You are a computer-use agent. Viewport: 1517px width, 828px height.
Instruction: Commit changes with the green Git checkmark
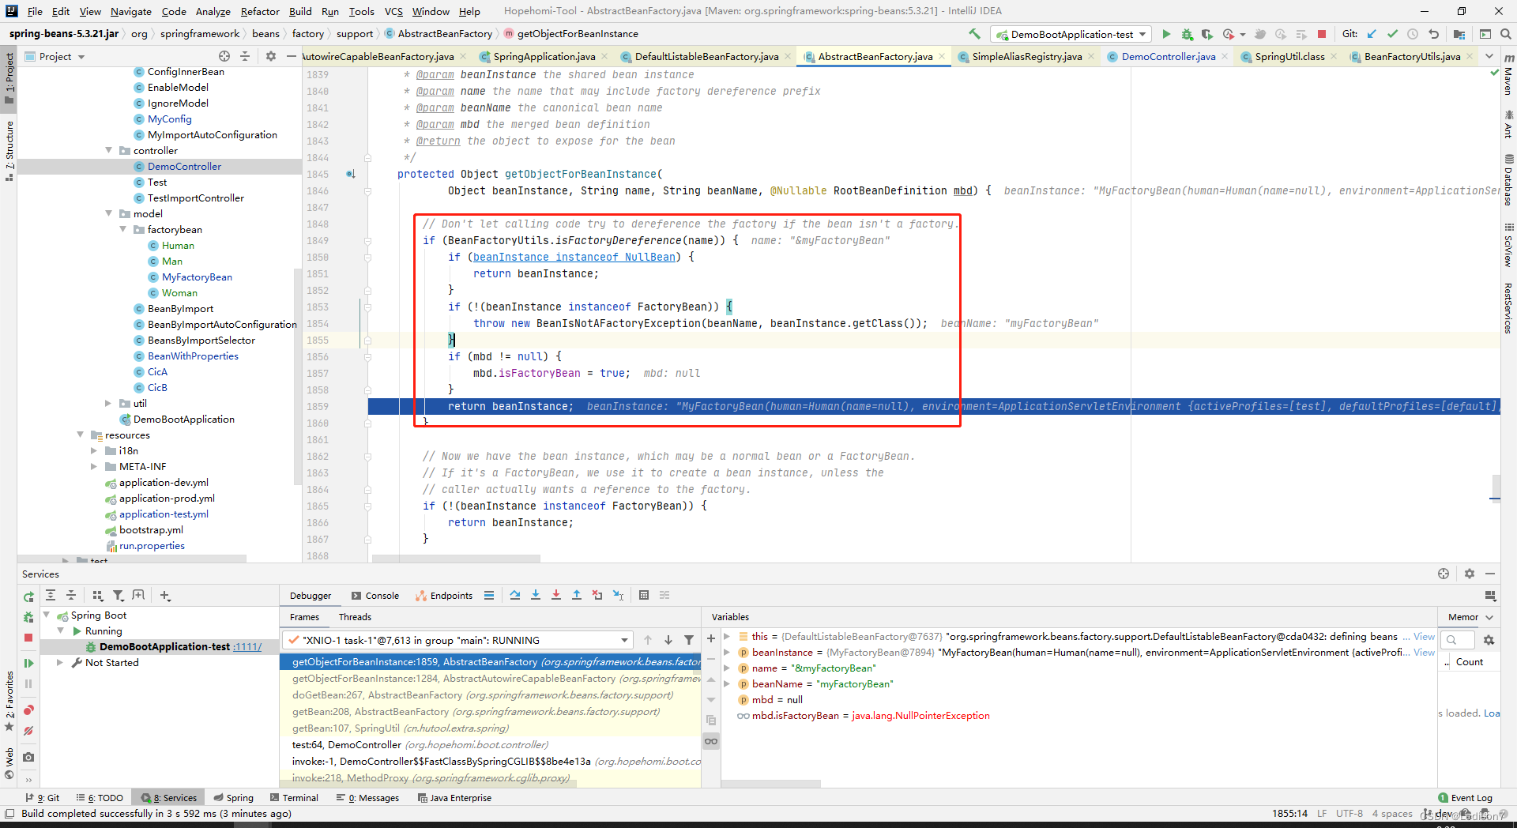[x=1392, y=34]
